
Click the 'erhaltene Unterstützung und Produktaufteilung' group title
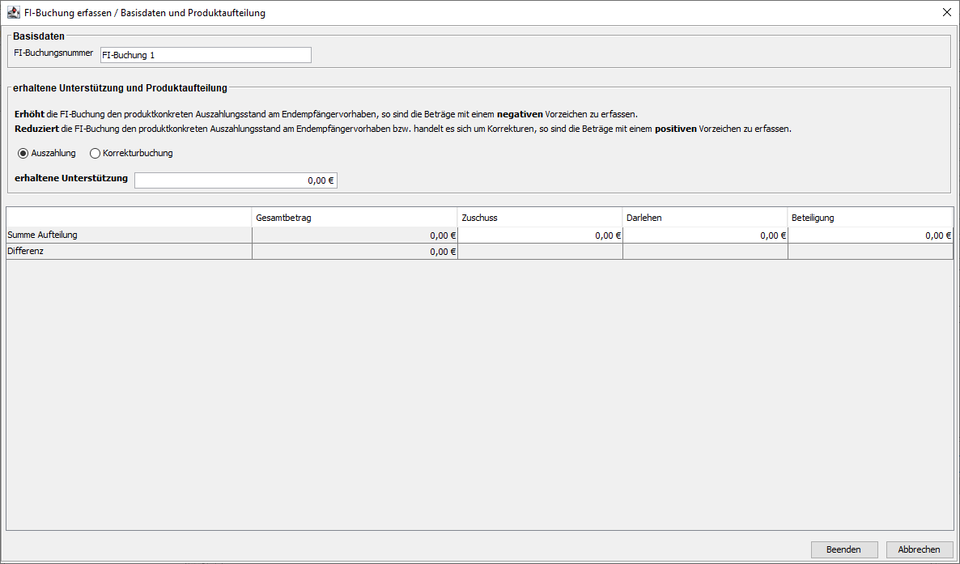tap(120, 88)
